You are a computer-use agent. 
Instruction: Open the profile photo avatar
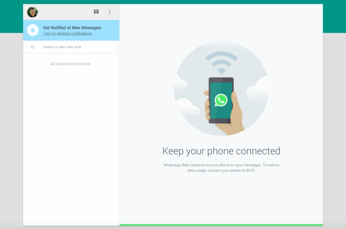32,12
